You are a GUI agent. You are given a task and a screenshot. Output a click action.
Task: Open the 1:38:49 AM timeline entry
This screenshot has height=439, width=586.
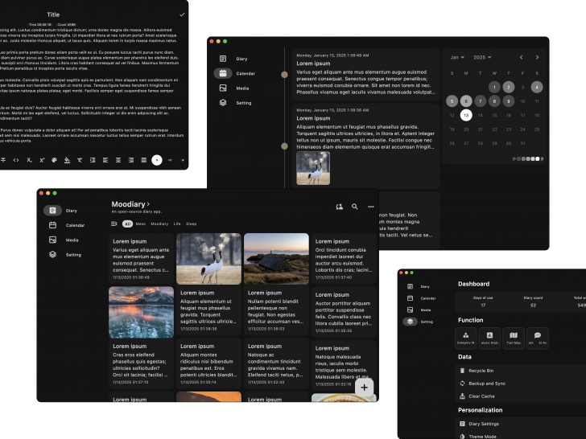click(x=366, y=74)
